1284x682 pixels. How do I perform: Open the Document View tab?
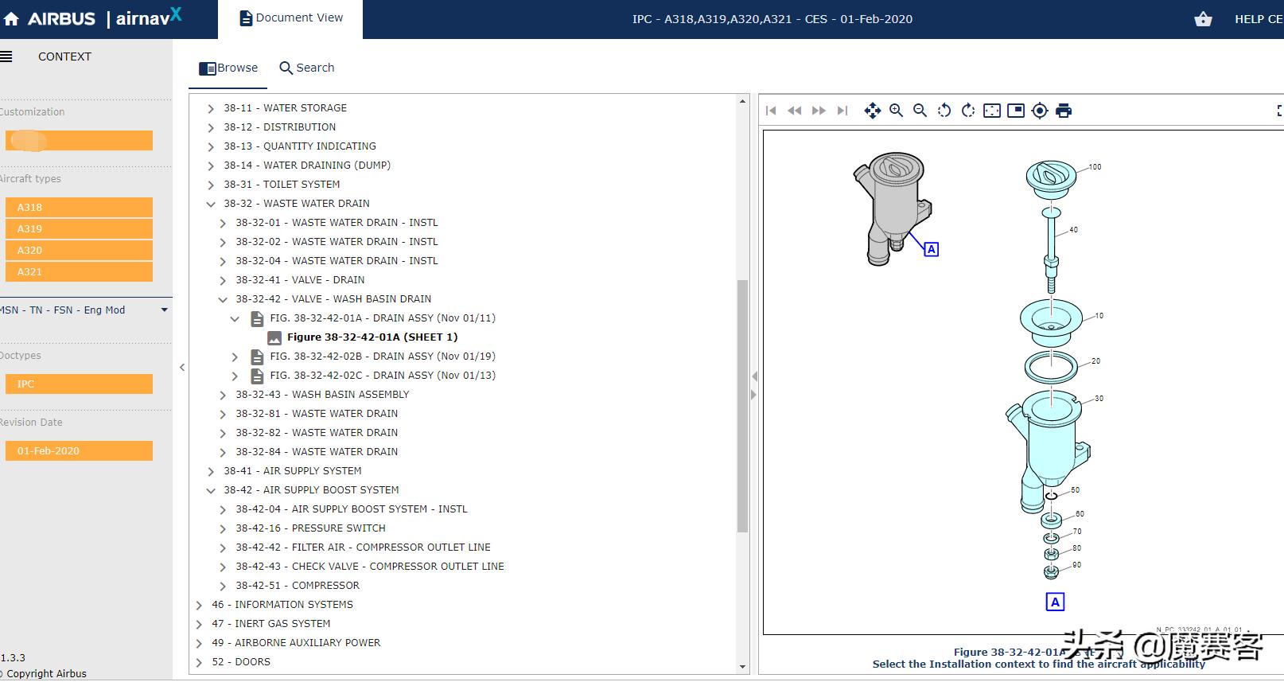pos(291,18)
